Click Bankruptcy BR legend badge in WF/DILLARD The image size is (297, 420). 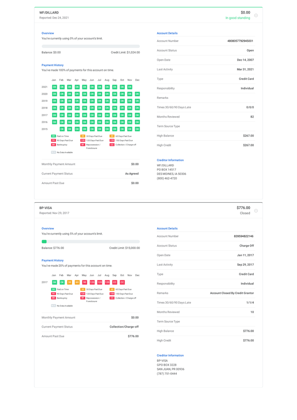point(53,145)
